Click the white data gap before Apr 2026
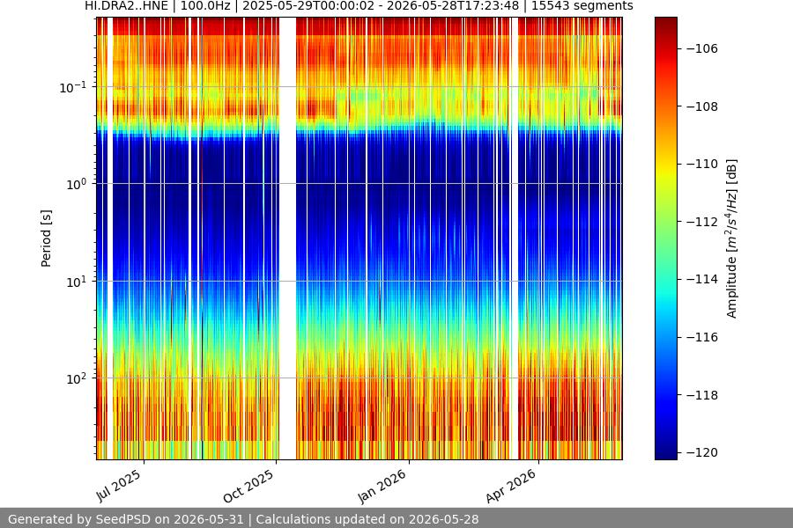 515,238
